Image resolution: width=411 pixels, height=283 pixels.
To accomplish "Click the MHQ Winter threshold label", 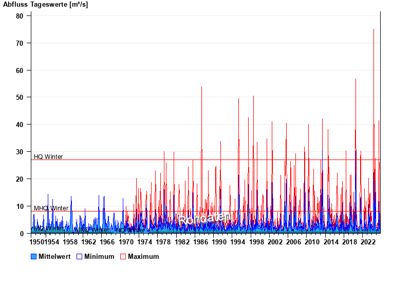I will pyautogui.click(x=51, y=208).
